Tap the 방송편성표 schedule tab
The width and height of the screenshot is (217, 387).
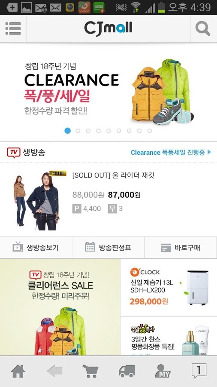[x=108, y=248]
